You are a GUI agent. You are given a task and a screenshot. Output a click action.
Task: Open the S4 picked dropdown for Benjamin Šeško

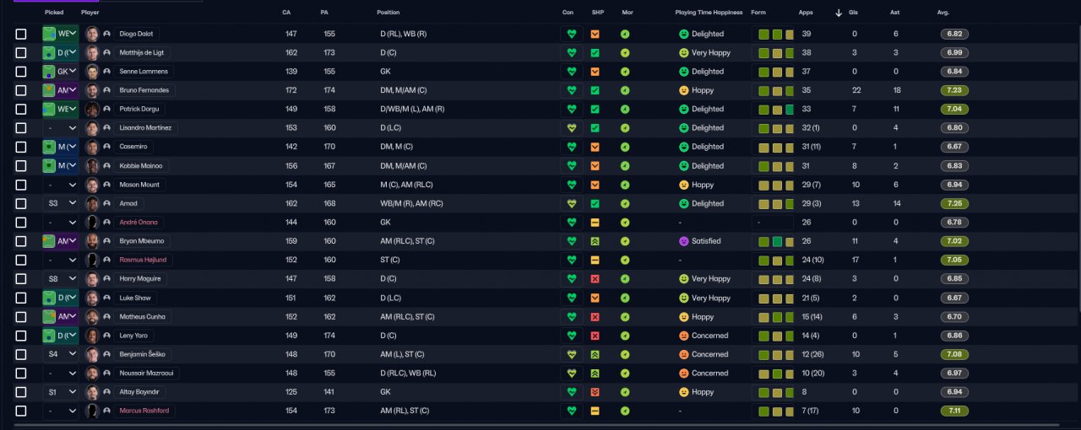[x=60, y=354]
